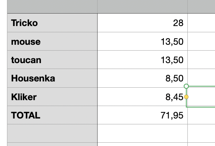The image size is (215, 146).
Task: Click the empty cell right of 28
Action: (201, 23)
